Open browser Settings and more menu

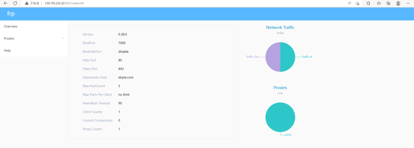(408, 3)
